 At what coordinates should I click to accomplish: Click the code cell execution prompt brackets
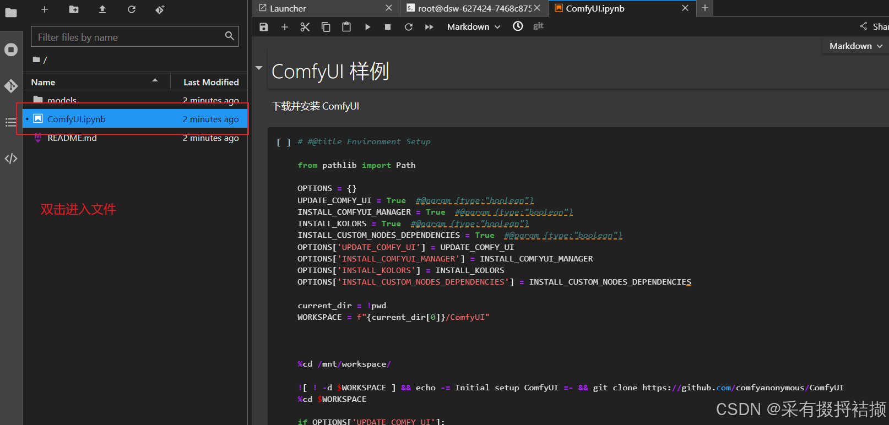point(284,142)
